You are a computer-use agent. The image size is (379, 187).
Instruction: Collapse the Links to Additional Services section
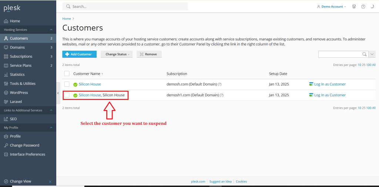(x=51, y=110)
